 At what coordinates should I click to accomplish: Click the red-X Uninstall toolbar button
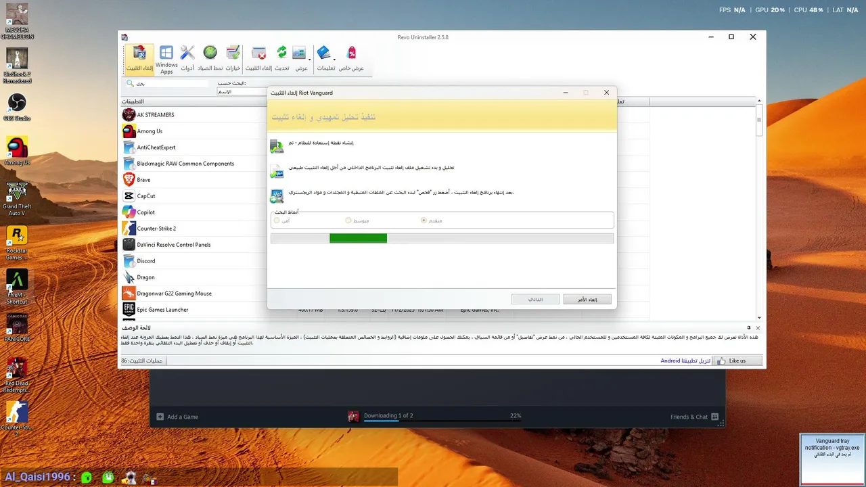coord(258,58)
